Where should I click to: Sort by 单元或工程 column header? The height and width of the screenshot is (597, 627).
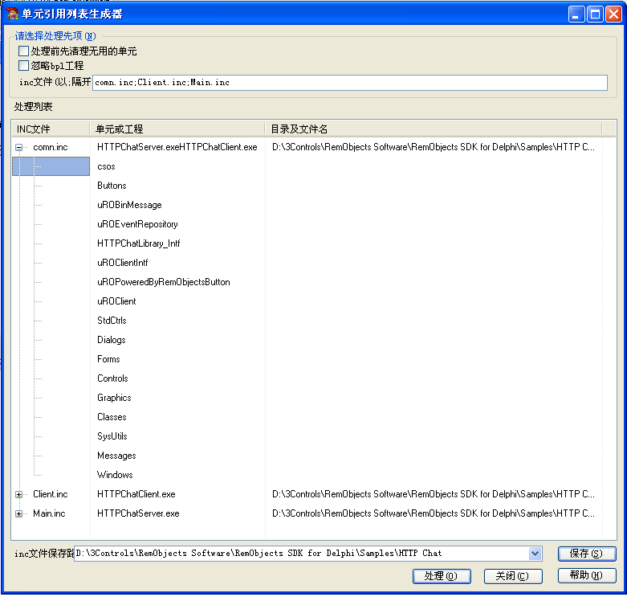coord(177,129)
